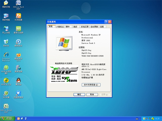Image resolution: width=162 pixels, height=121 pixels.
Task: Click the 取消 button in dialog
Action: [92, 95]
